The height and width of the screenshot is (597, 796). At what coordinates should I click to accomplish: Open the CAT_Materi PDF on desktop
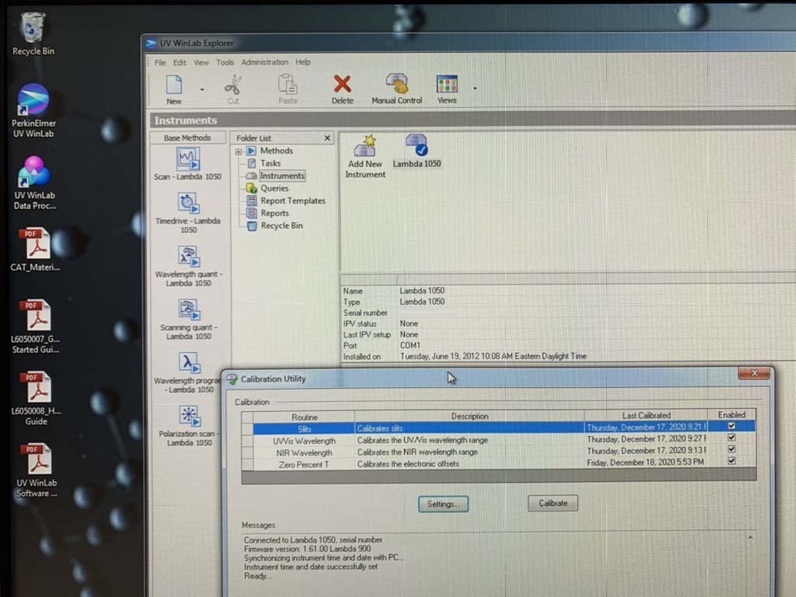tap(35, 250)
